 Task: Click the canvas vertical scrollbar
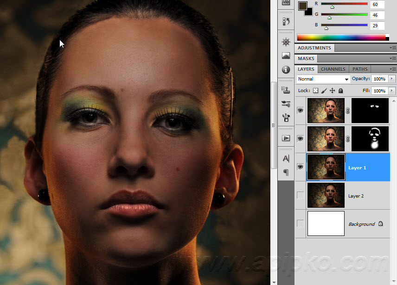point(274,125)
